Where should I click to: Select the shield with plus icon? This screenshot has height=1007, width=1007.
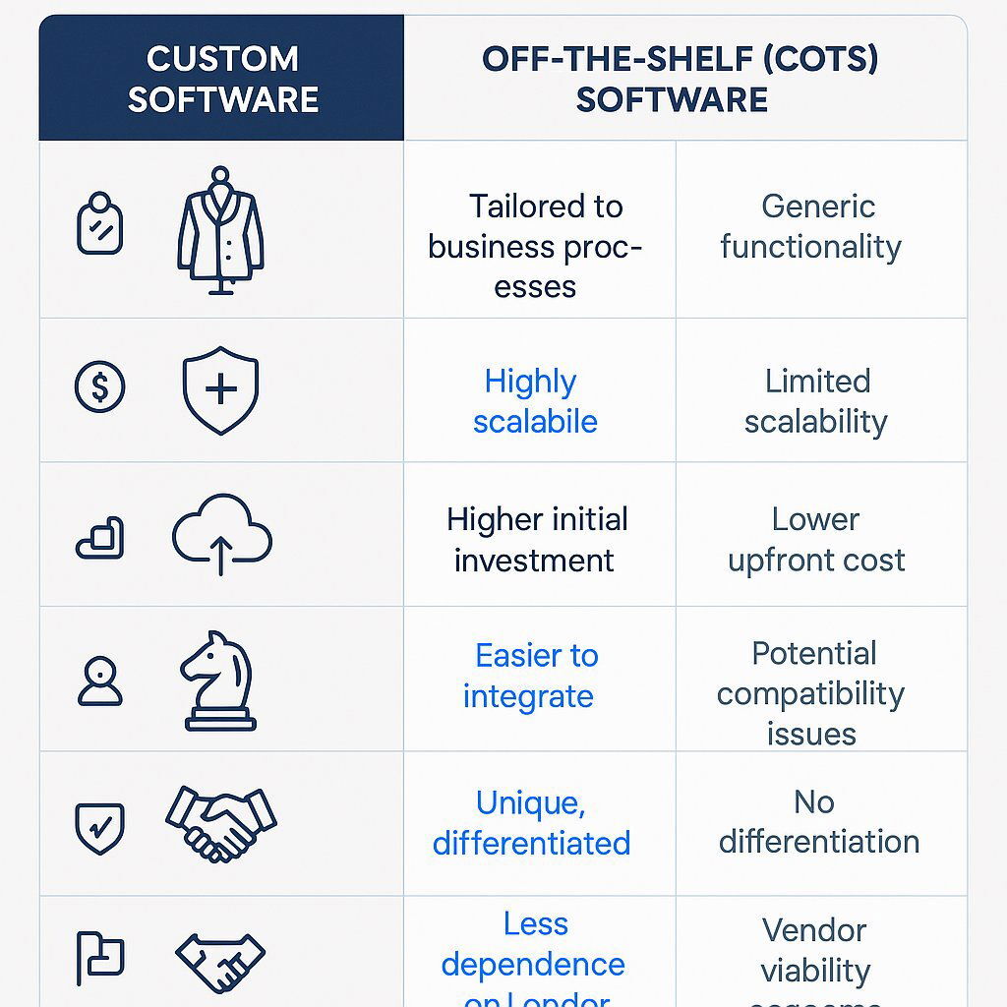tap(220, 389)
